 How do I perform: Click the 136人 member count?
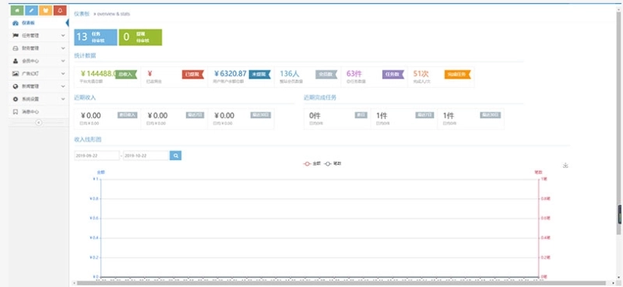click(290, 73)
